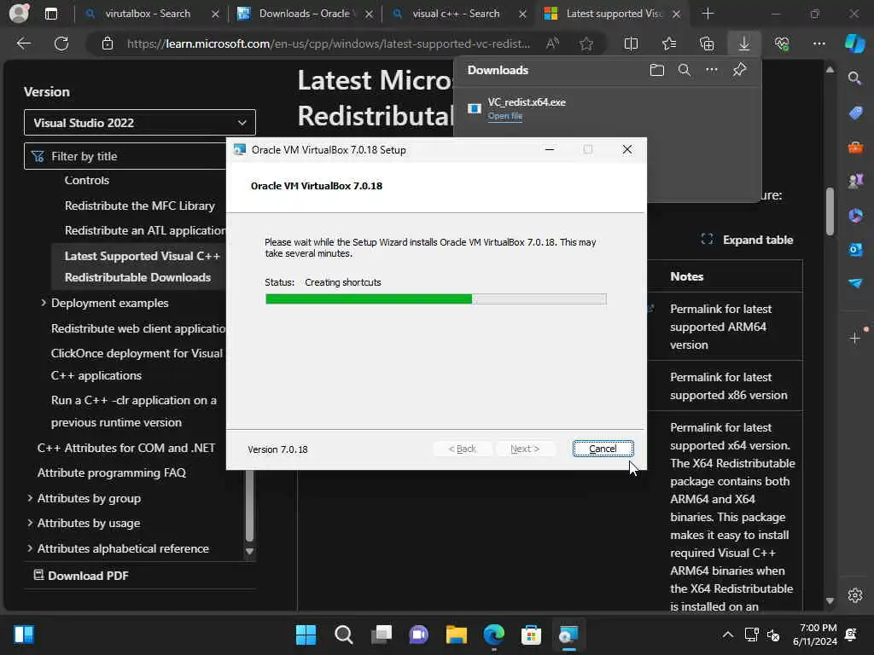Open Widgets icon on taskbar

click(24, 635)
